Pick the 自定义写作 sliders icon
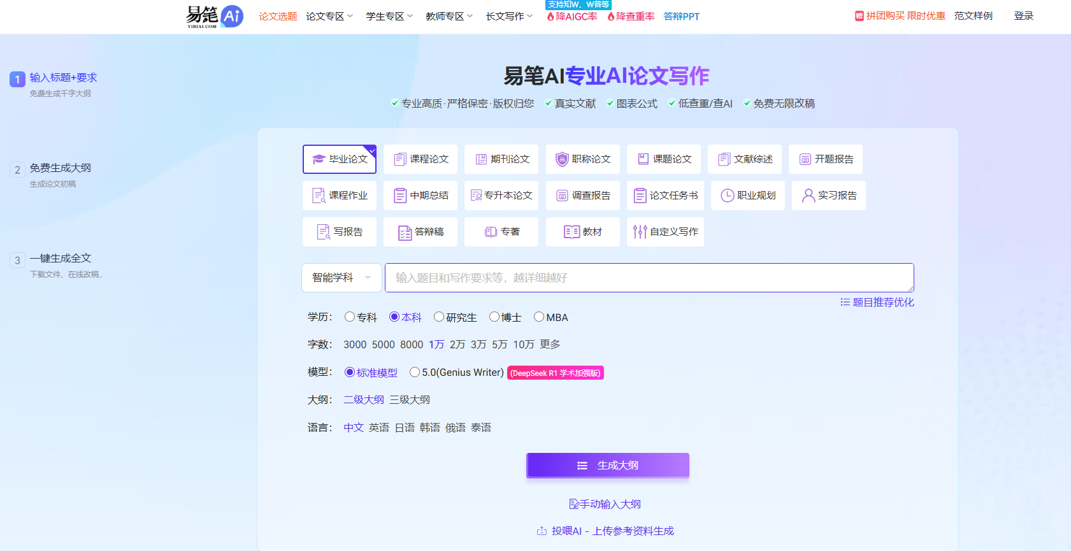The width and height of the screenshot is (1071, 551). 640,232
